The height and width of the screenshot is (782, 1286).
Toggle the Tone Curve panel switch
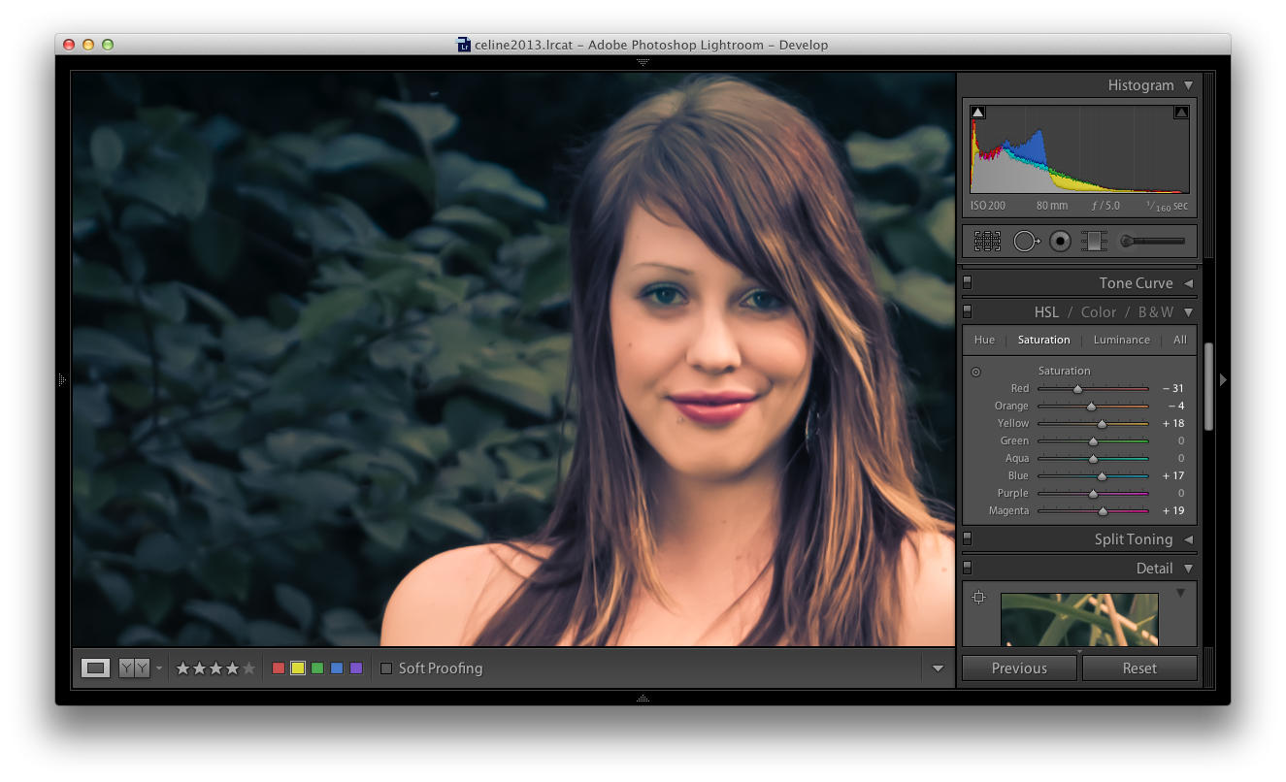(966, 281)
